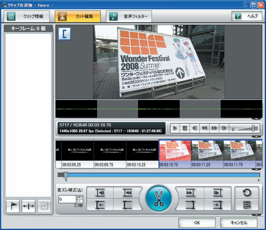Minimize the クリップの追加 window
Image resolution: width=266 pixels, height=230 pixels.
[x=247, y=5]
